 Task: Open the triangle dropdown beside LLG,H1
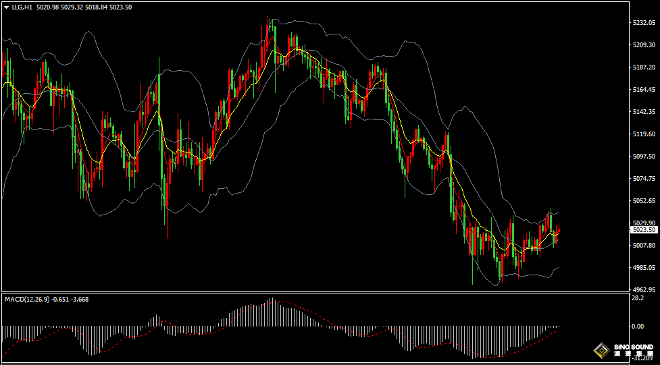pos(6,7)
